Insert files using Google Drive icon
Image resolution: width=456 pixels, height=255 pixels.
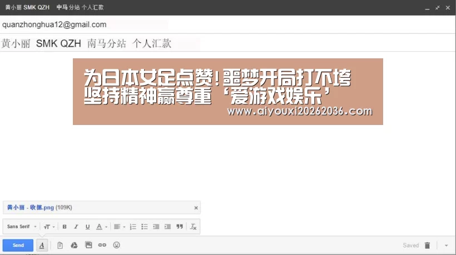coord(74,245)
